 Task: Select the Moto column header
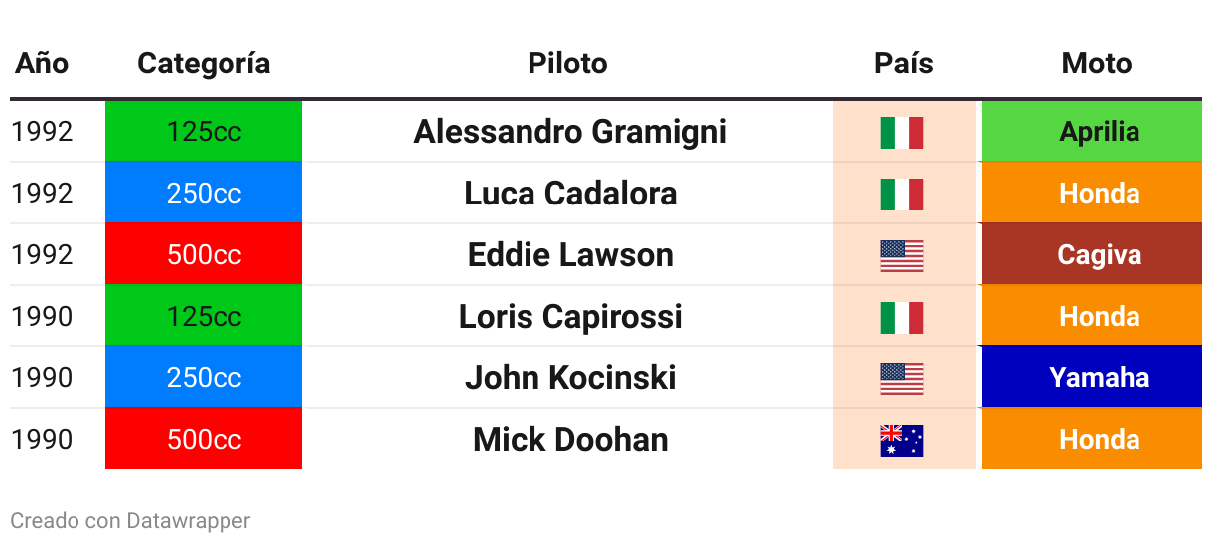click(x=1097, y=64)
